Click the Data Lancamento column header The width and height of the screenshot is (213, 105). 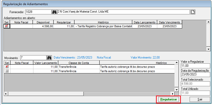pos(145,22)
